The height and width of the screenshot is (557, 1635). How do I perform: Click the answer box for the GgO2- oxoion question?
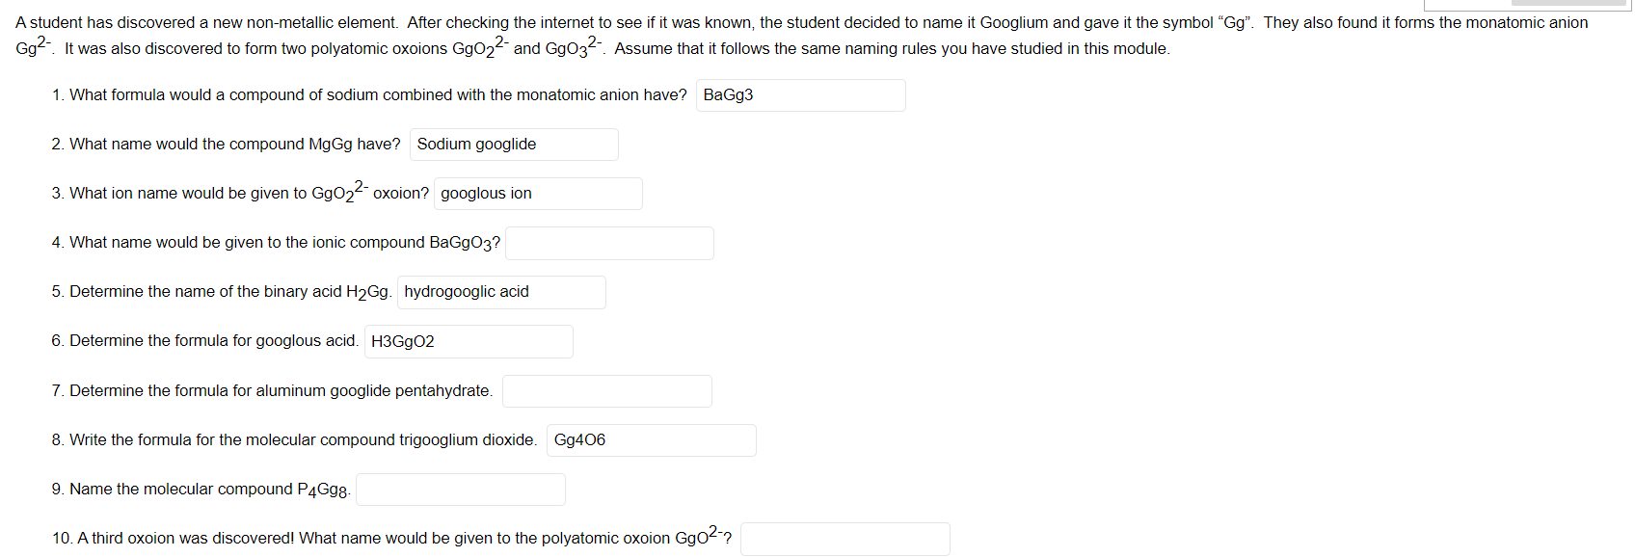tap(844, 539)
